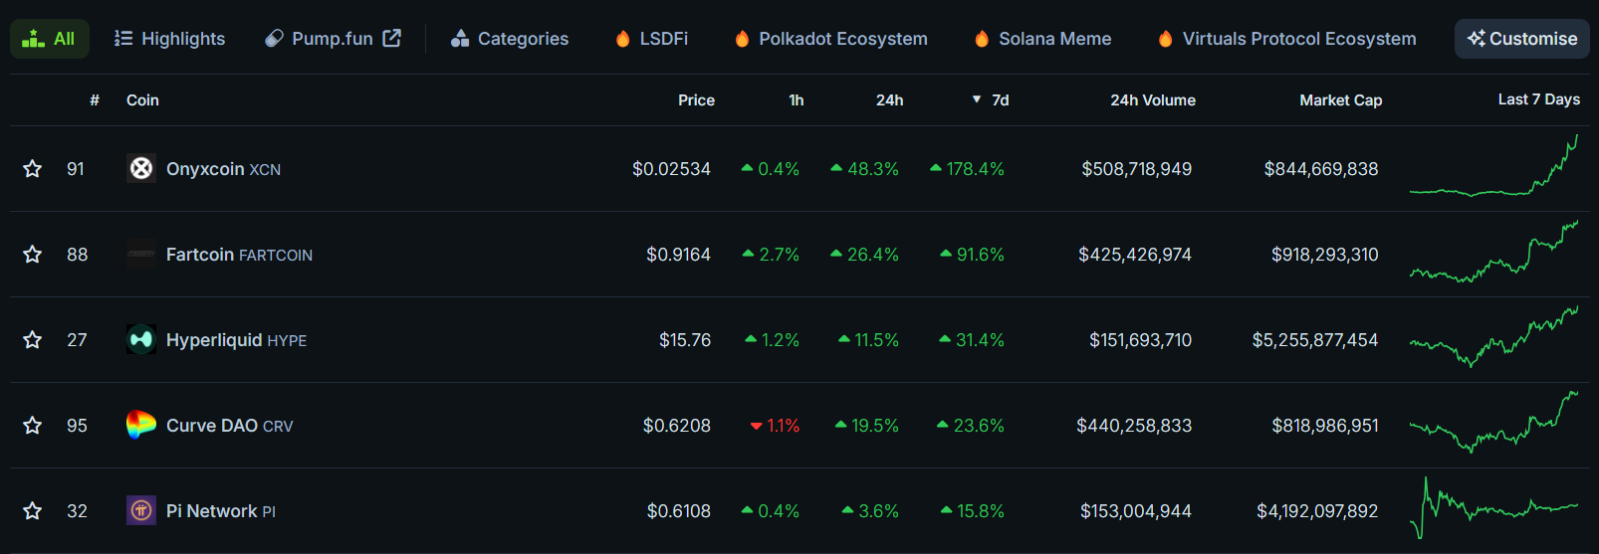The image size is (1599, 554).
Task: Click the Onyxcoin XCN logo icon
Action: pos(141,169)
